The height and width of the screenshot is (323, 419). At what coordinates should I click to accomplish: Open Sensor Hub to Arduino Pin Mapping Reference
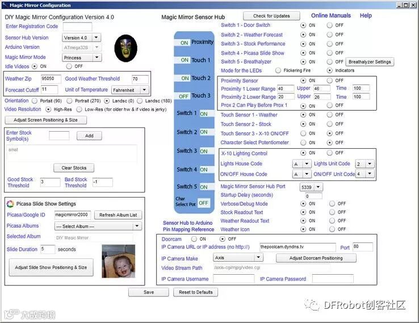coord(188,226)
